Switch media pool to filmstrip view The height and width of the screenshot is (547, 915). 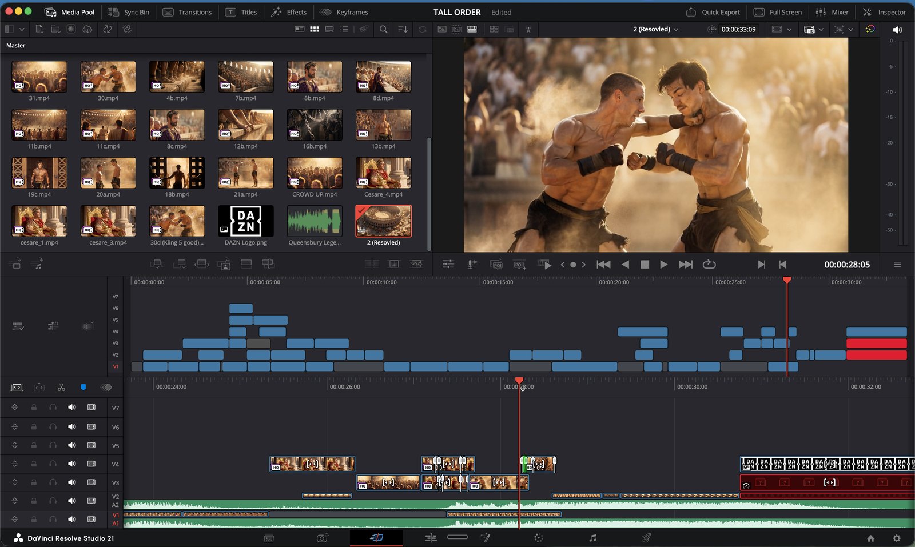click(329, 29)
